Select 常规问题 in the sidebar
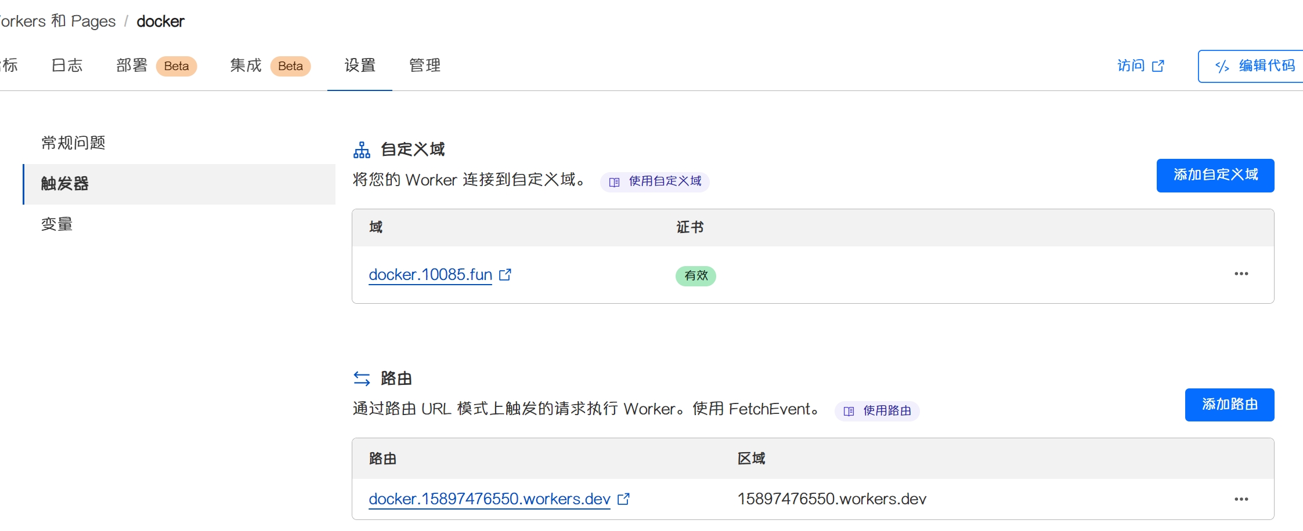This screenshot has width=1303, height=531. tap(73, 143)
